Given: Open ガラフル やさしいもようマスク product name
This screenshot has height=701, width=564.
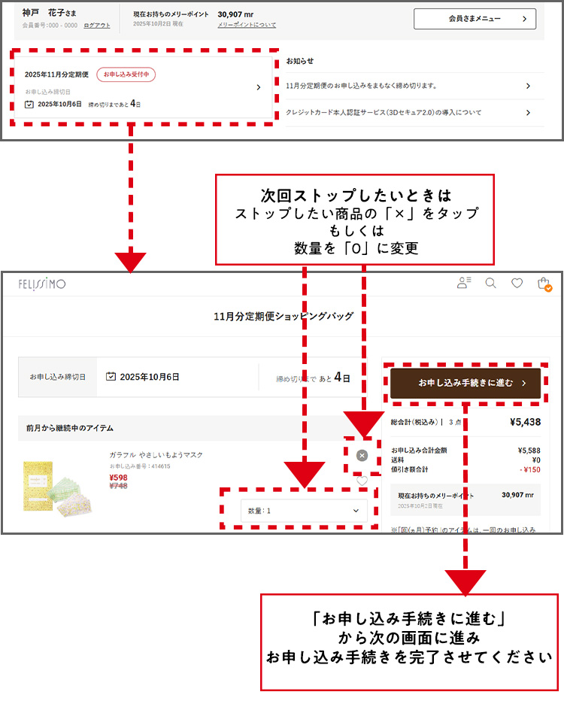Looking at the screenshot, I should point(156,455).
